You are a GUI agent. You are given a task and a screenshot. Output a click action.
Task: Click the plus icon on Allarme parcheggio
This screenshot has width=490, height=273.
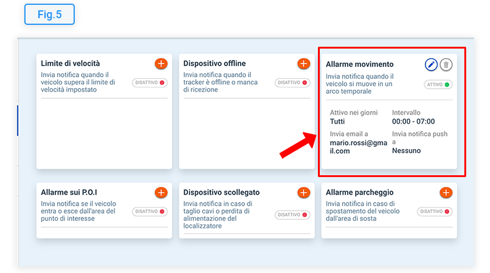(446, 192)
